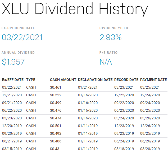The height and width of the screenshot is (153, 168).
Task: Click cash amount $0.492
Action: (56, 133)
